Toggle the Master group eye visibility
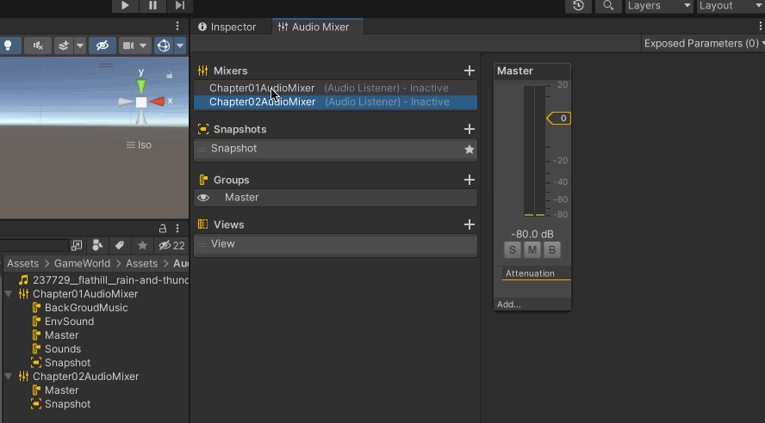 coord(203,198)
